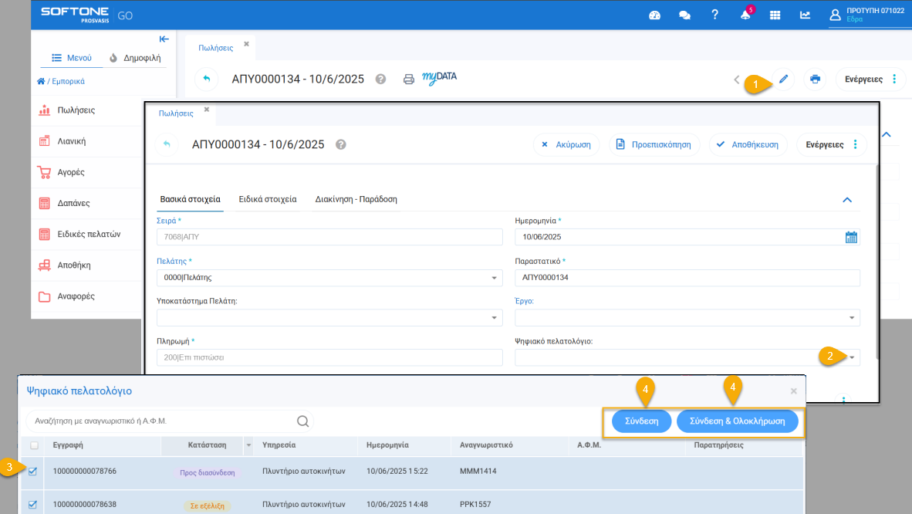The height and width of the screenshot is (514, 912).
Task: Open the Πελάτης dropdown arrow
Action: [x=494, y=278]
